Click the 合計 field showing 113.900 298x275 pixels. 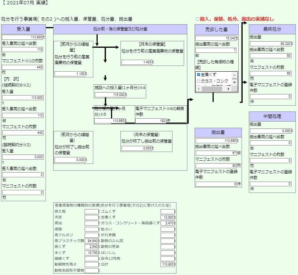[167, 265]
